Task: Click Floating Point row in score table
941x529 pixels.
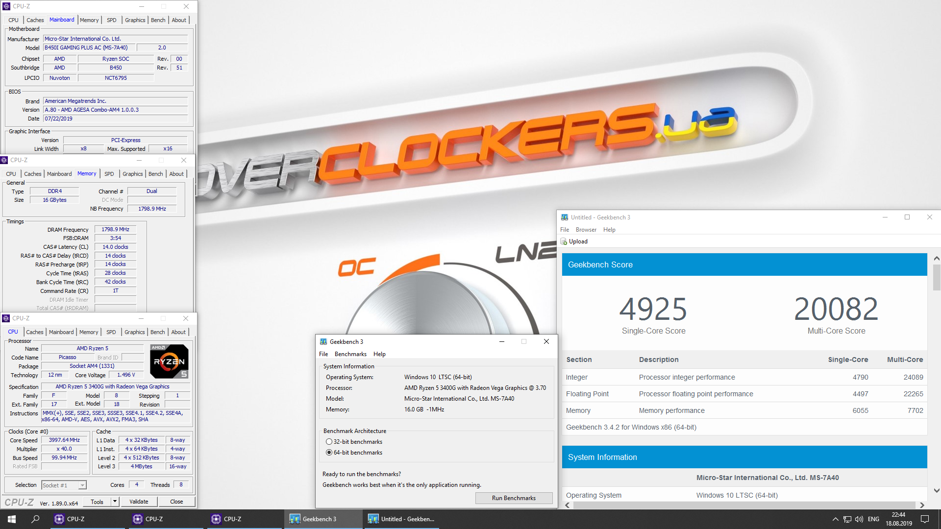Action: point(744,394)
